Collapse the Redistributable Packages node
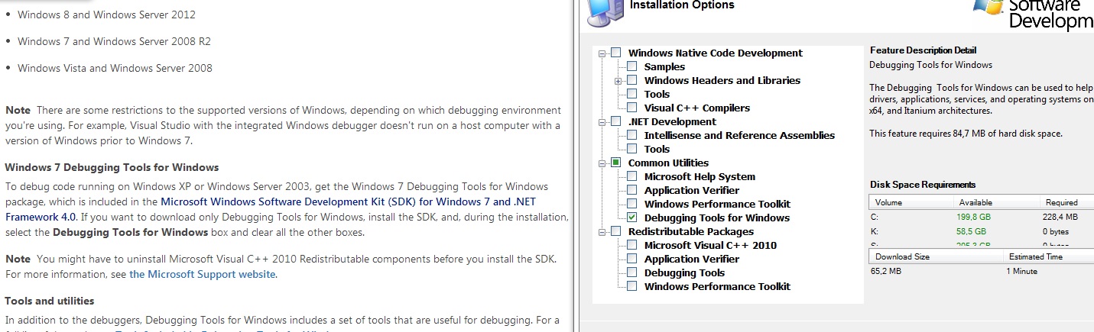Image resolution: width=1094 pixels, height=332 pixels. [x=602, y=232]
